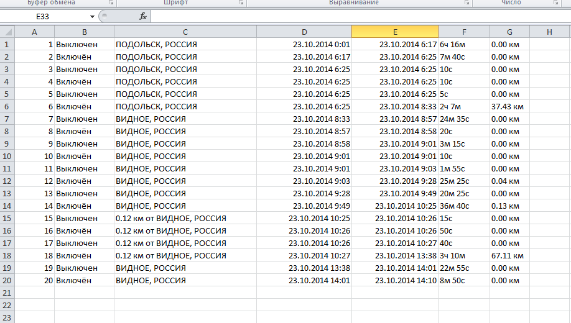Viewport: 571px width, 323px height.
Task: Select column D header
Action: 304,32
